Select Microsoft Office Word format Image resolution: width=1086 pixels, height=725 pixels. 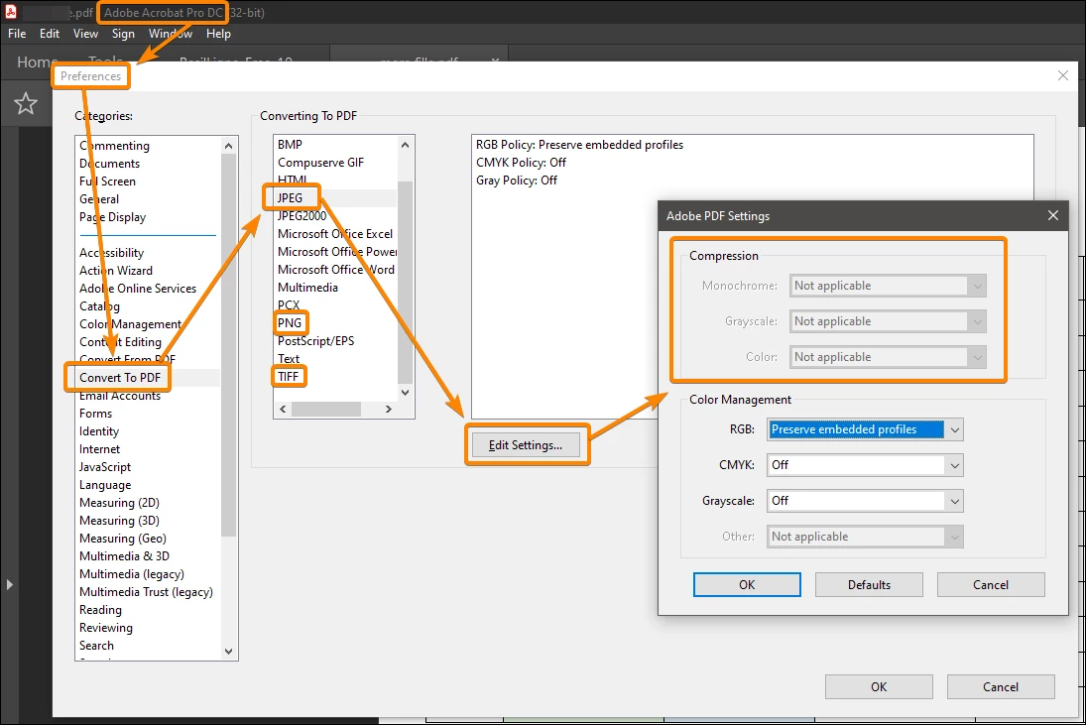coord(336,270)
